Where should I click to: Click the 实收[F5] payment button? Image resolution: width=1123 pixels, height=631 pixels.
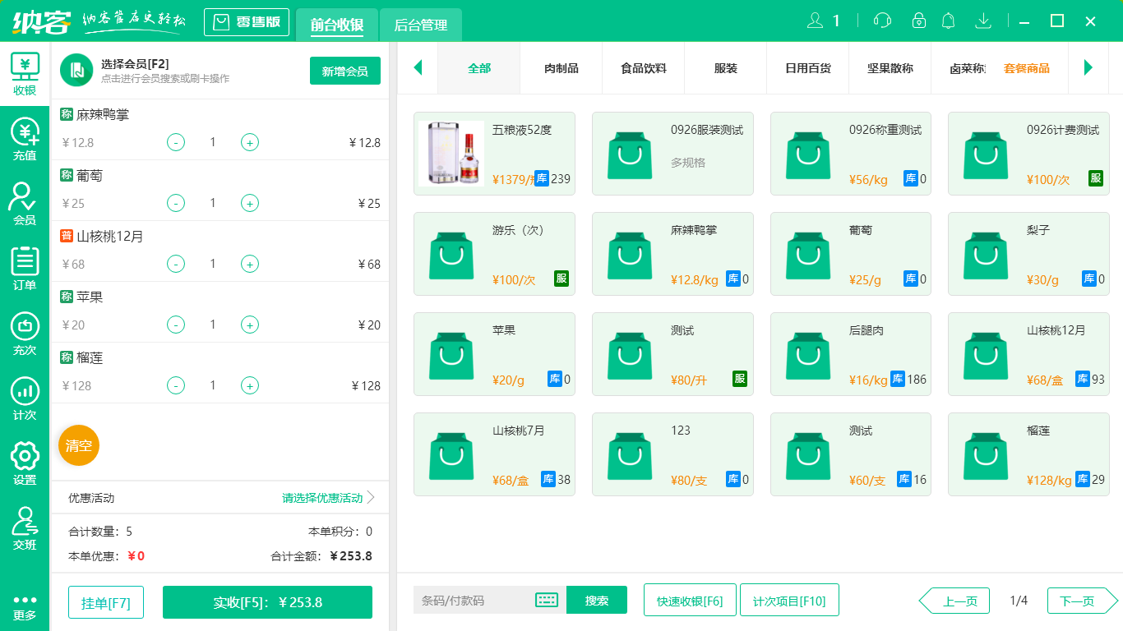pos(267,602)
